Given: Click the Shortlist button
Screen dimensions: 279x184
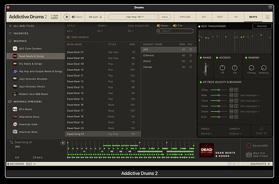Looking at the screenshot, I should coord(262,26).
